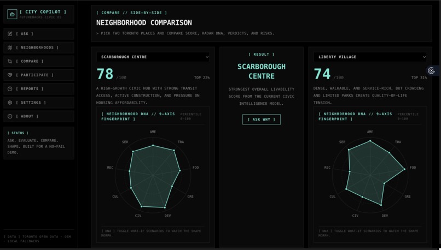Click the Scarborough Centre result heading

262,72
